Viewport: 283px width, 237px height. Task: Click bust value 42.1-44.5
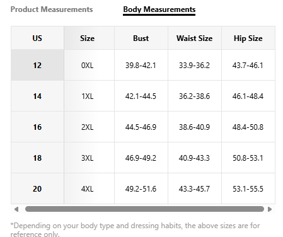pyautogui.click(x=141, y=96)
